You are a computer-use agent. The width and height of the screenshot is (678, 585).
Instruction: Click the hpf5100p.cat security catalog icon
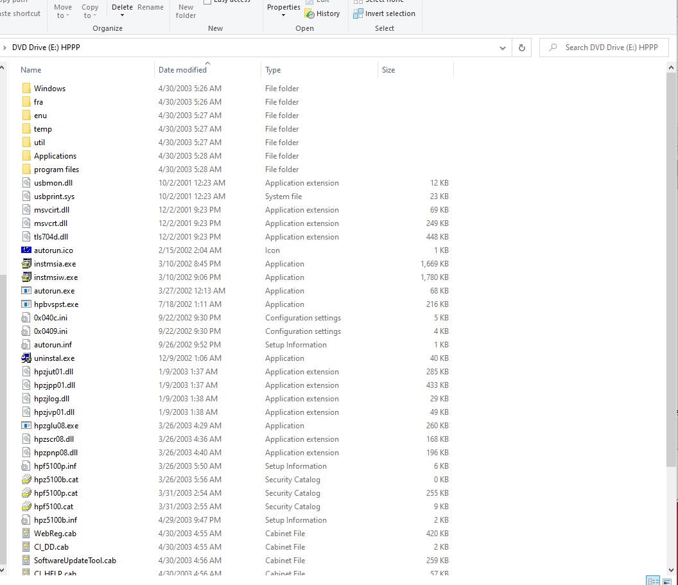pos(26,493)
